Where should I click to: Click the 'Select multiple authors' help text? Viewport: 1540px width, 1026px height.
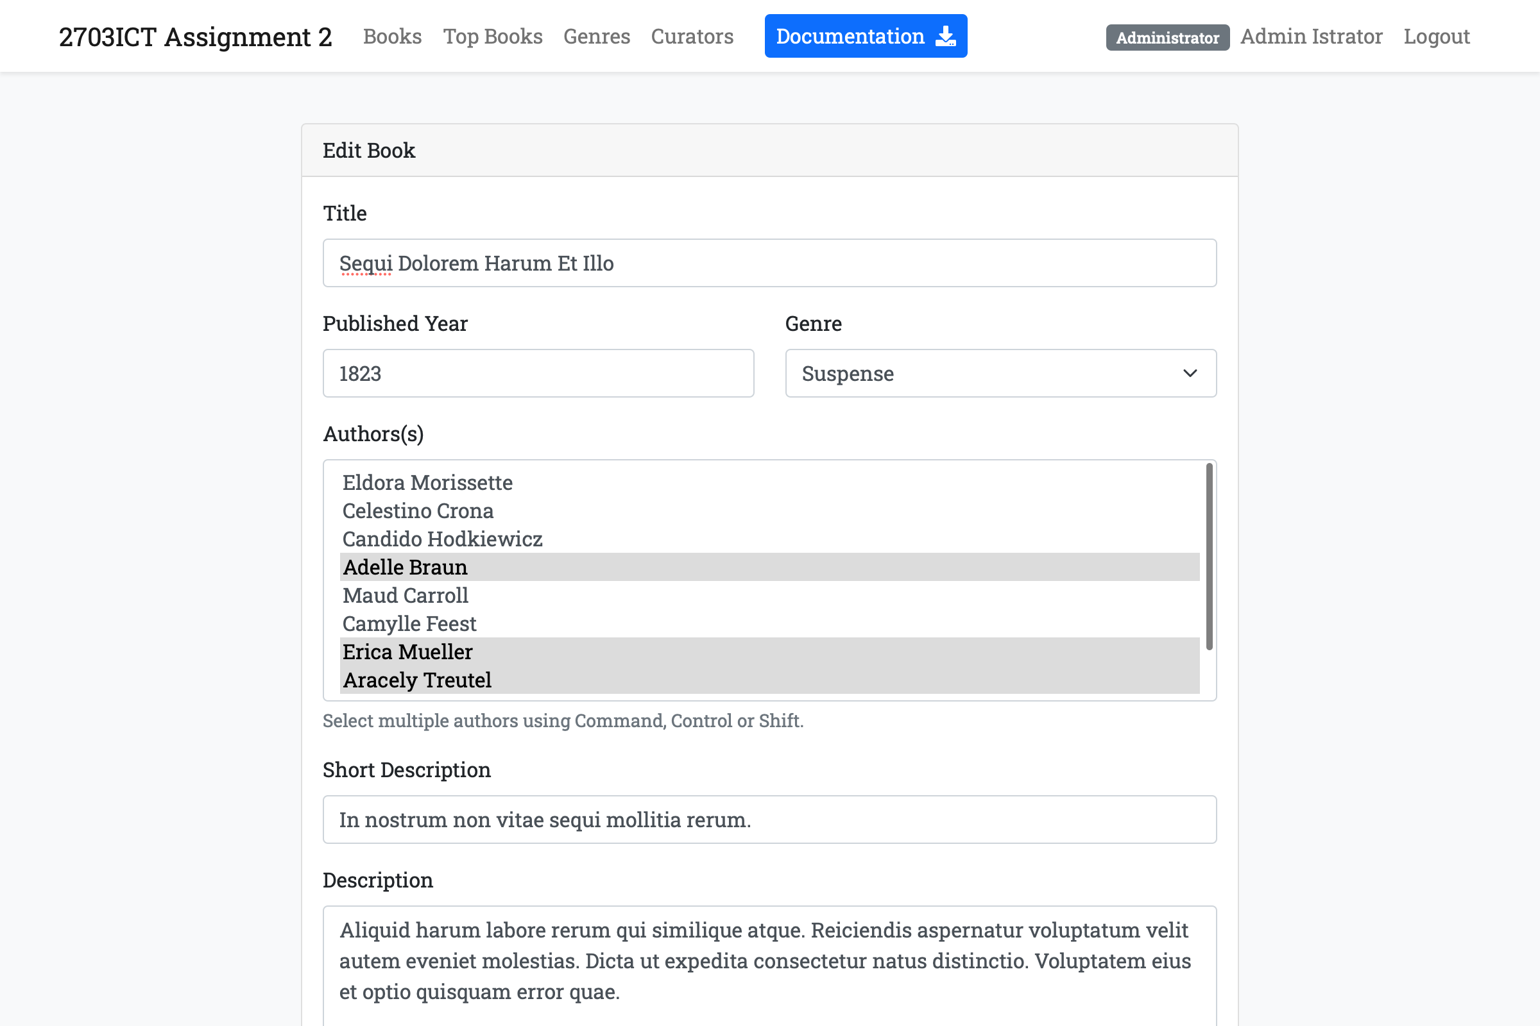point(563,720)
